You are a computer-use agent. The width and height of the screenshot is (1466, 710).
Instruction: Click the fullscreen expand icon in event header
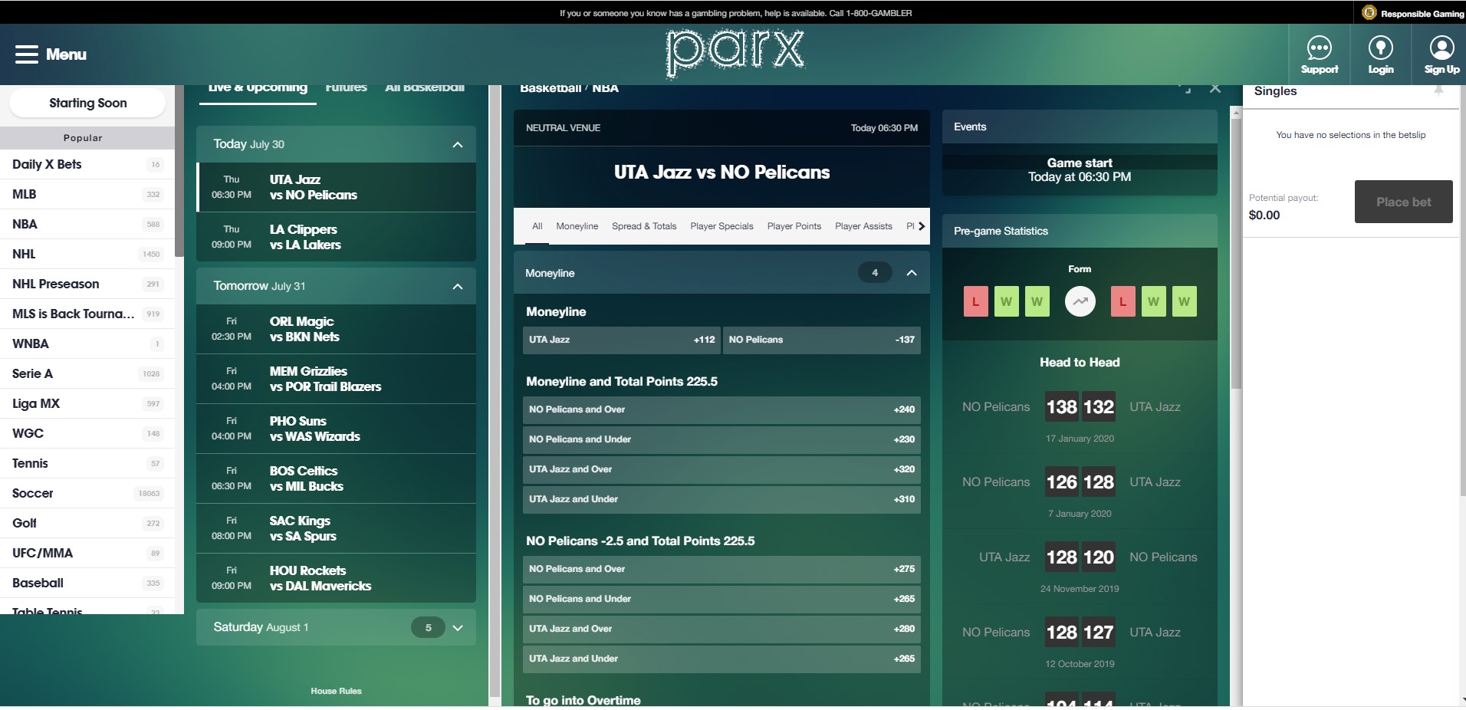(1185, 88)
